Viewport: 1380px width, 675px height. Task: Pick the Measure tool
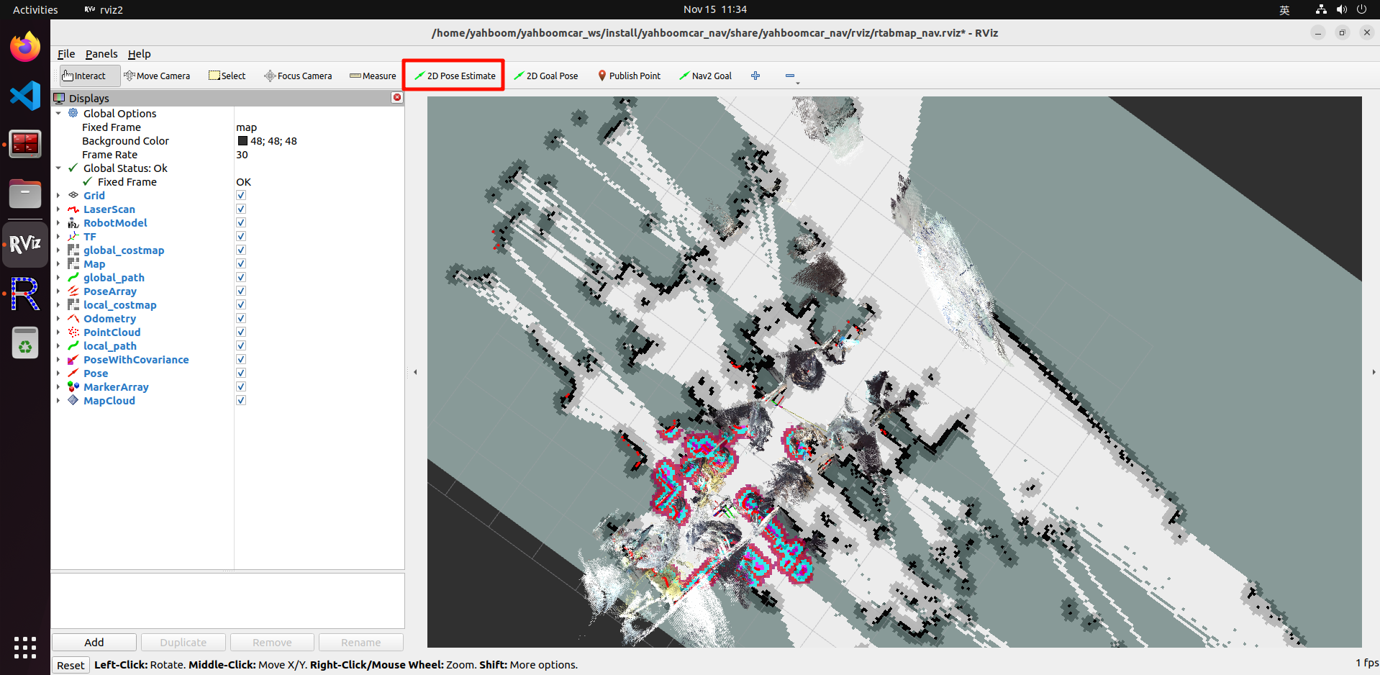point(373,76)
